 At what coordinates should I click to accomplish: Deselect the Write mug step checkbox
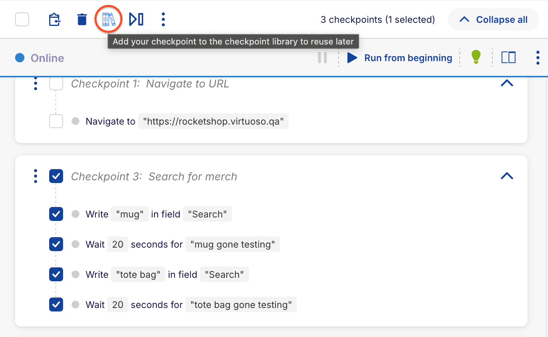[x=56, y=214]
